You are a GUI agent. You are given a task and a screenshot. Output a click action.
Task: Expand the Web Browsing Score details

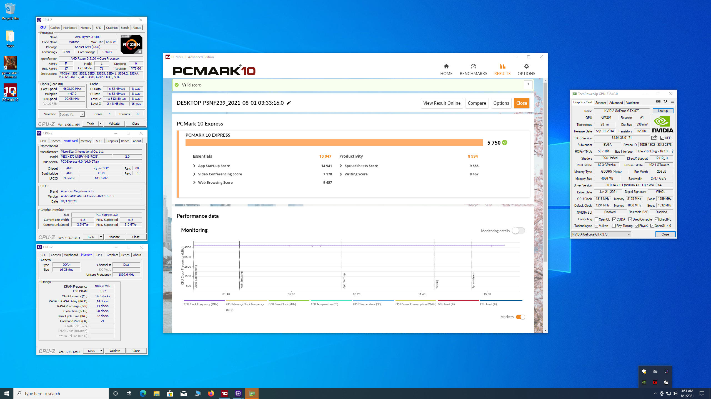pyautogui.click(x=194, y=182)
